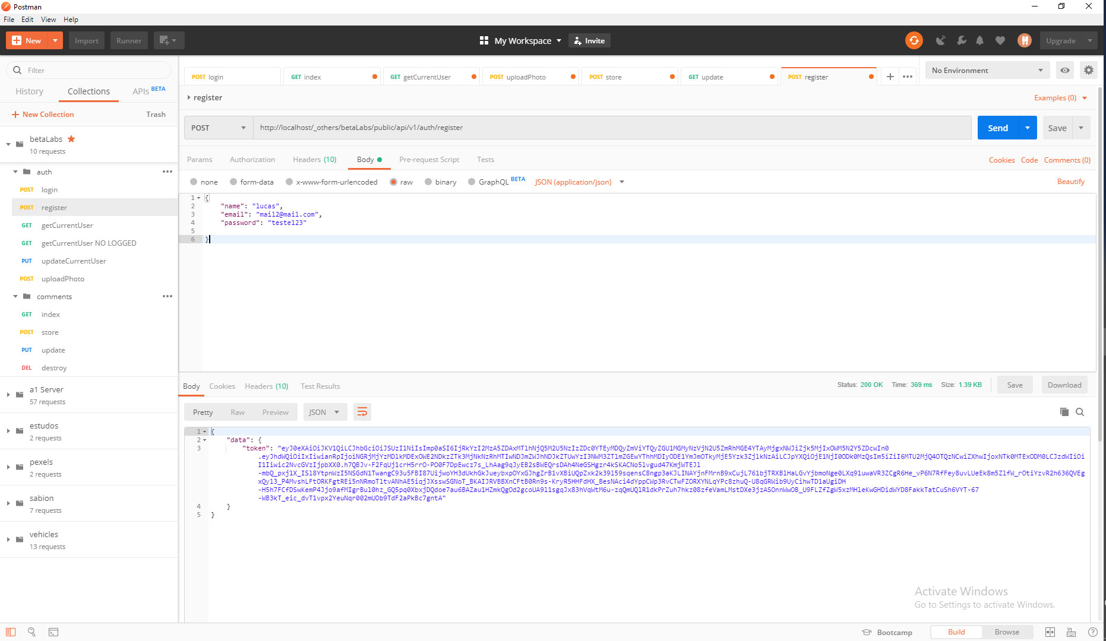1106x641 pixels.
Task: Toggle sidebar visibility in status bar
Action: coord(11,632)
